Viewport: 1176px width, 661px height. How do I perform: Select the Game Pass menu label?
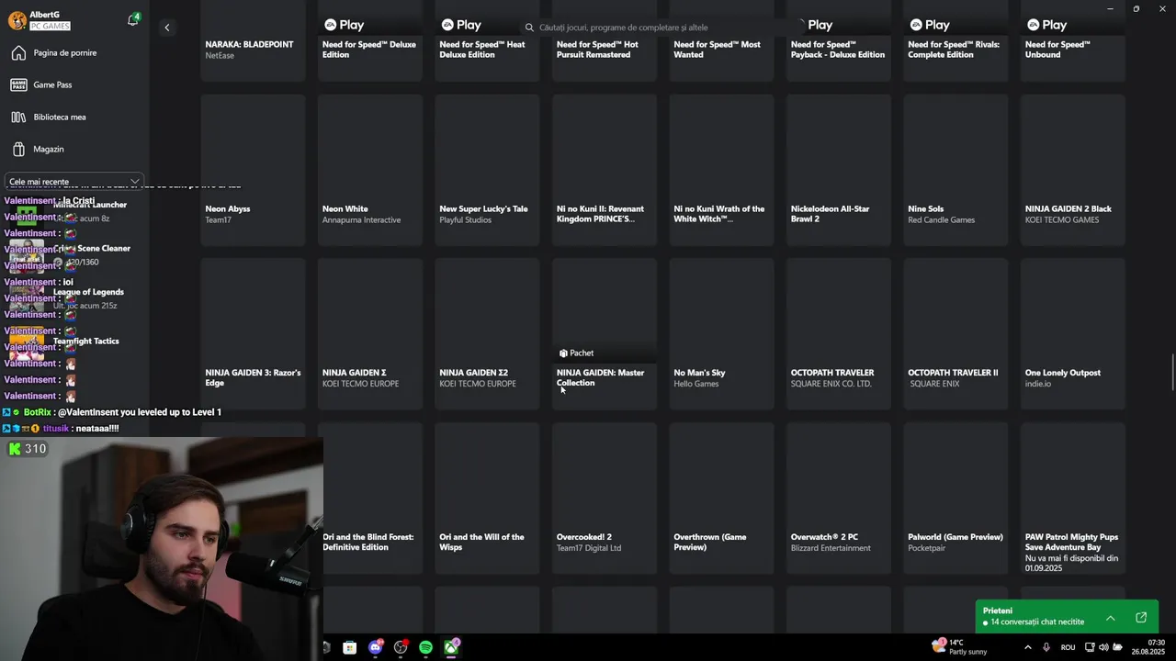[x=52, y=85]
